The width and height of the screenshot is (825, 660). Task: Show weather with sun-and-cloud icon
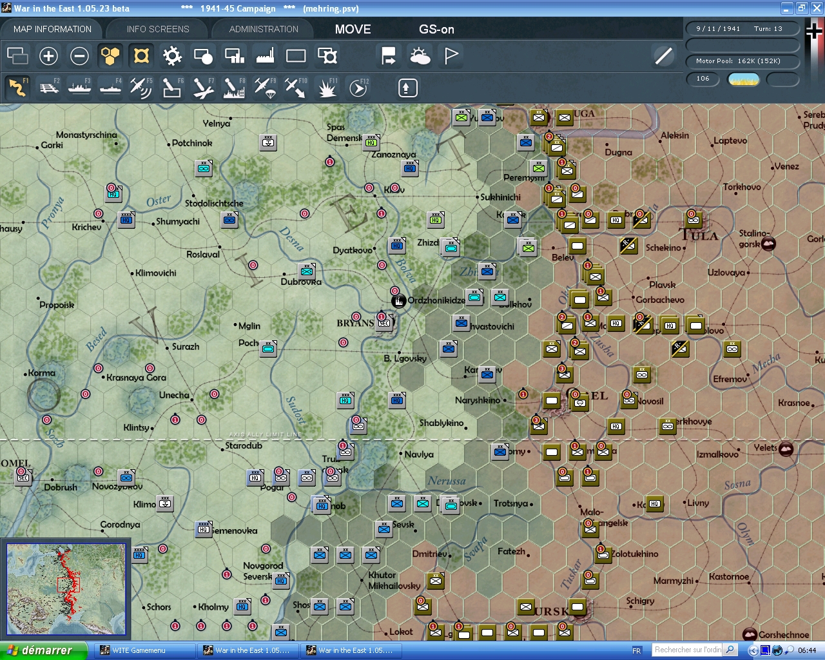(420, 56)
